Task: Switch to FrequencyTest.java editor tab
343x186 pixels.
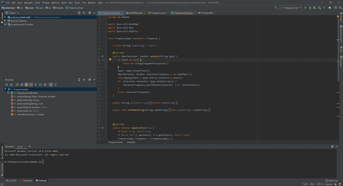Action: (x=183, y=13)
